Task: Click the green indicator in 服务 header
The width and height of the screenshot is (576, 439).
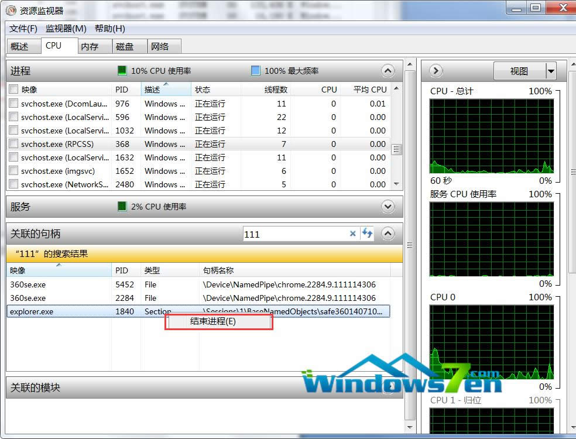Action: pyautogui.click(x=122, y=206)
